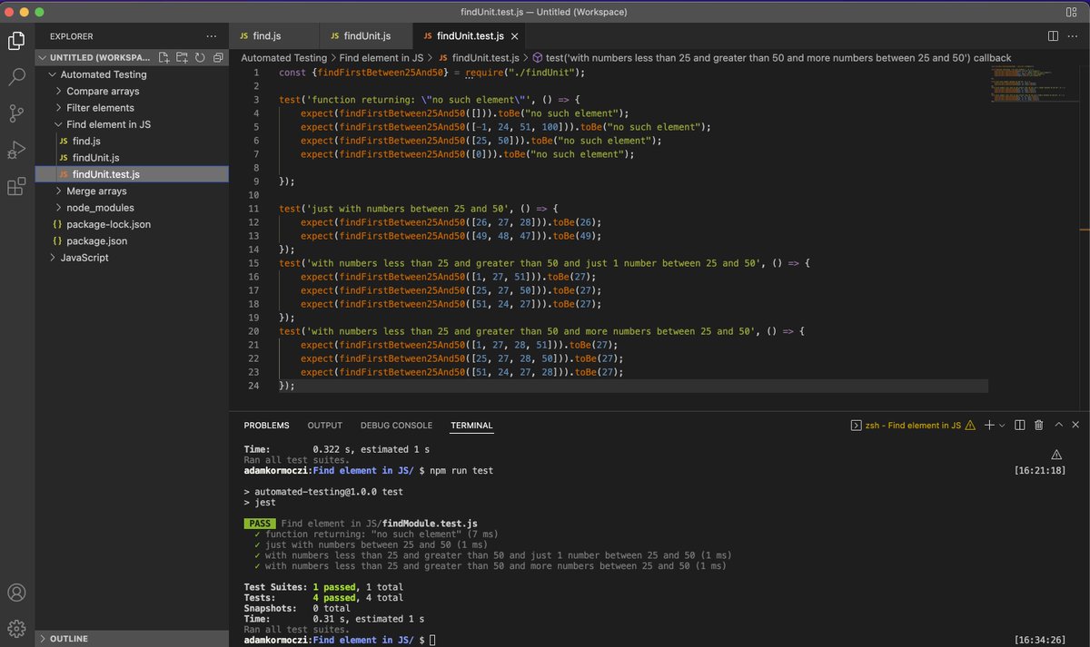Click Automated Testing in the breadcrumb
The image size is (1090, 647).
pos(283,57)
